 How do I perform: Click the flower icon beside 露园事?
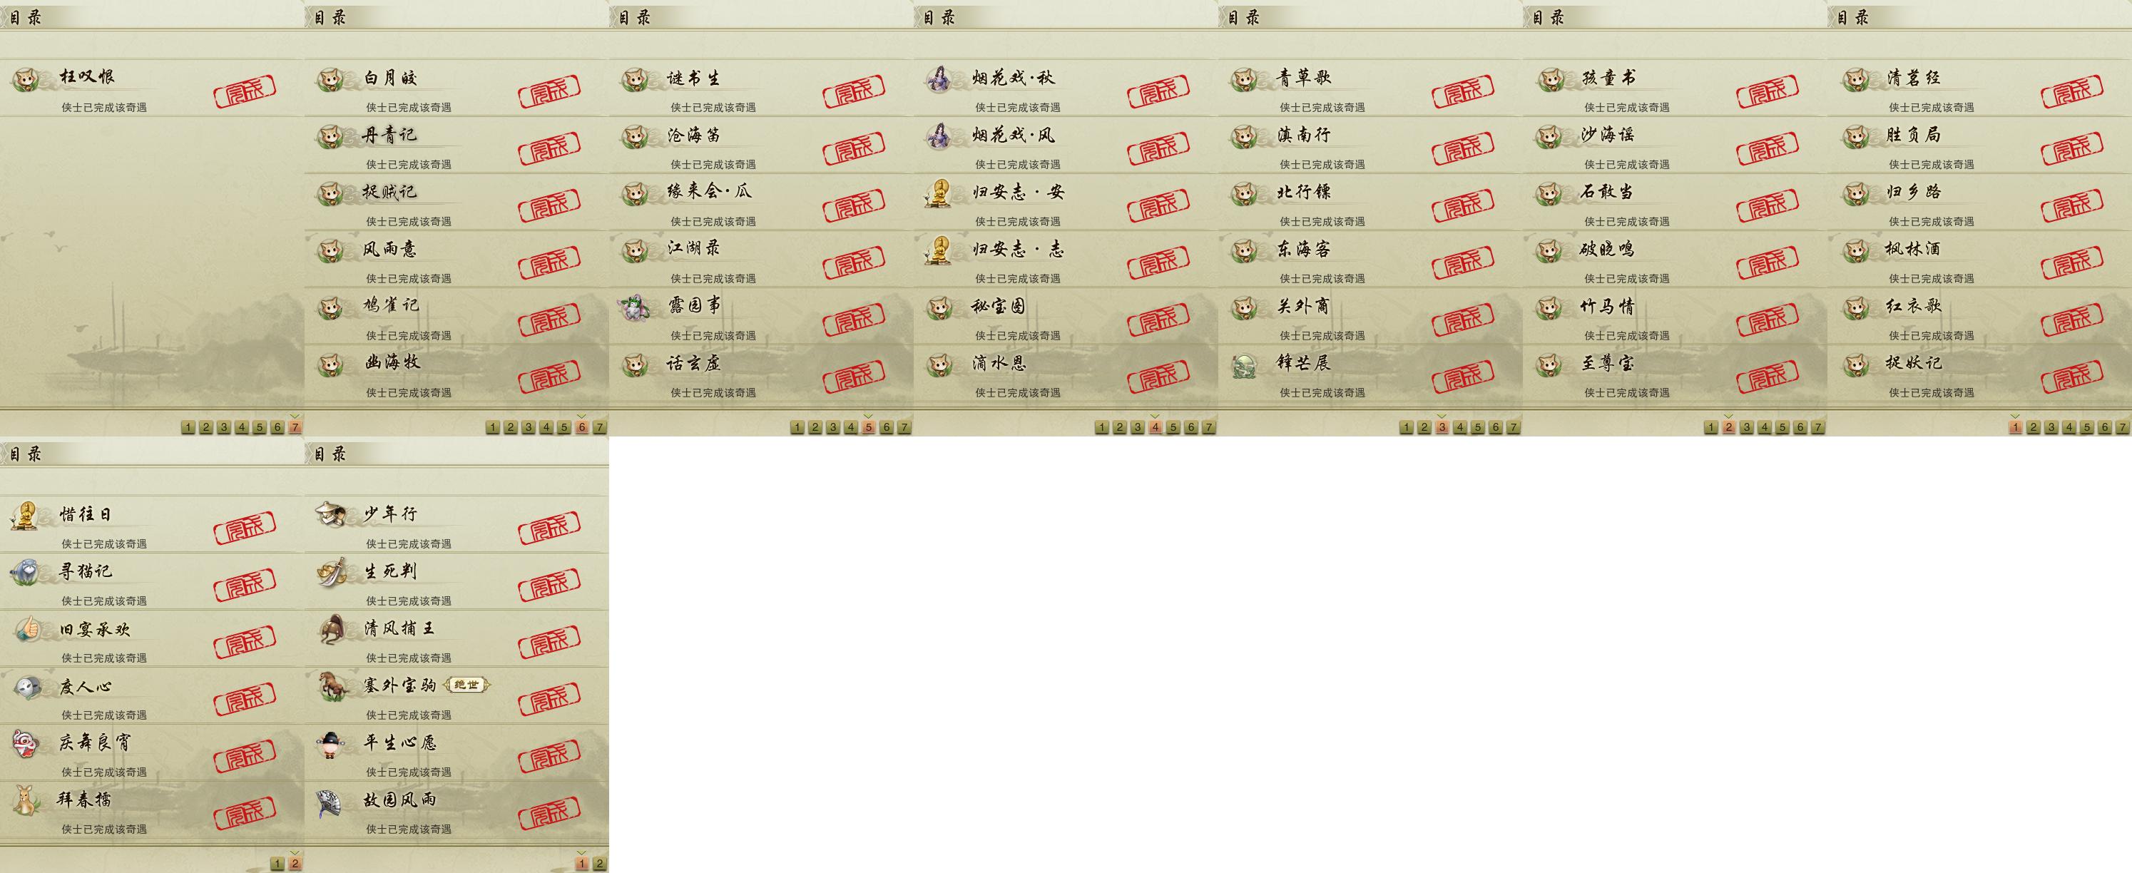(636, 308)
